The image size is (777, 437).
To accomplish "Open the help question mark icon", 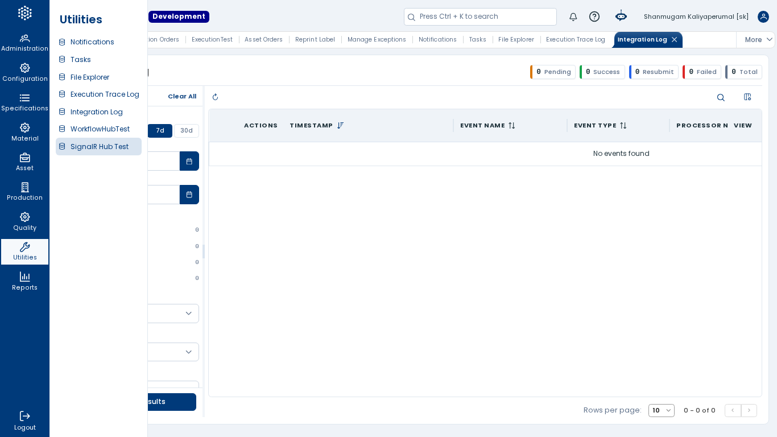I will 594,17.
